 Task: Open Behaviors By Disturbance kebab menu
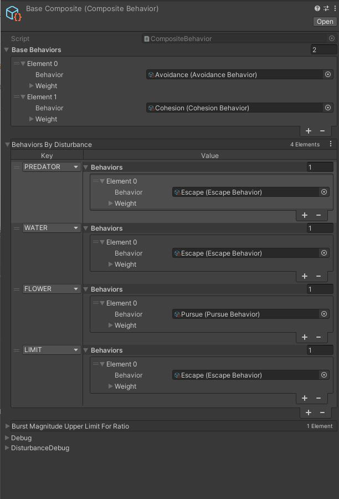pyautogui.click(x=331, y=144)
